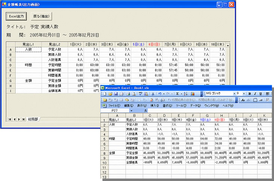The width and height of the screenshot is (274, 181).
Task: Click the Open folder icon in Excel toolbar
Action: pos(110,94)
